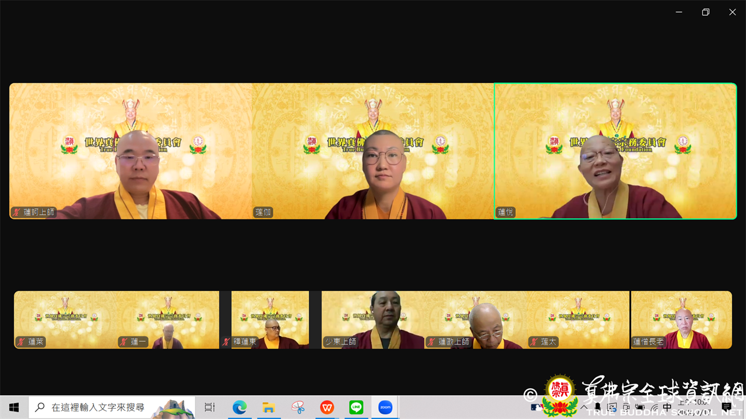Click muted mic icon on 蓮訶上師 tile

[x=17, y=212]
